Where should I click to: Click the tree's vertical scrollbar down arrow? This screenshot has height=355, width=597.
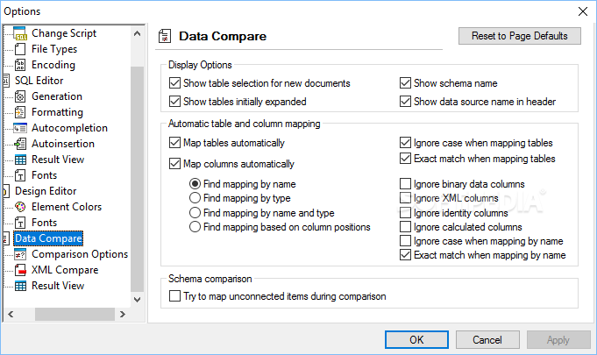137,300
